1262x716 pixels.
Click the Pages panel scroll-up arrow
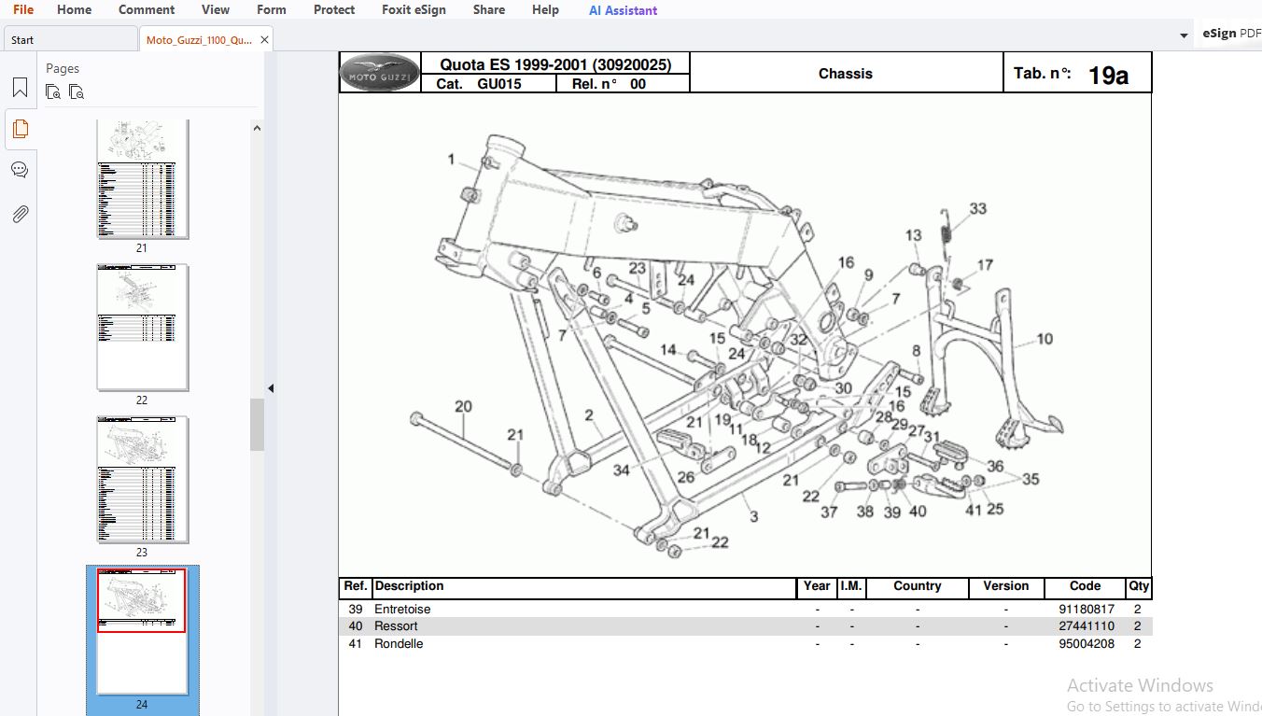click(x=257, y=129)
